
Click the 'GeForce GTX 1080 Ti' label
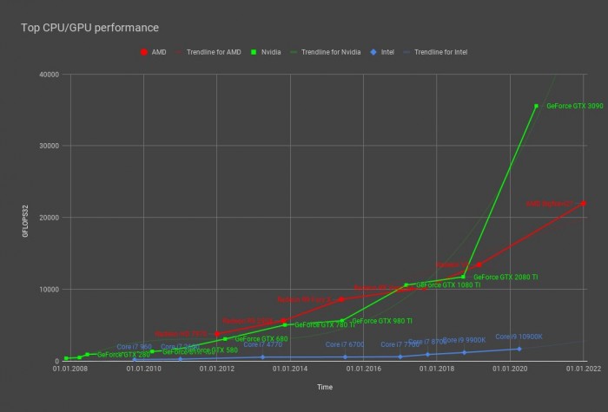tap(448, 285)
